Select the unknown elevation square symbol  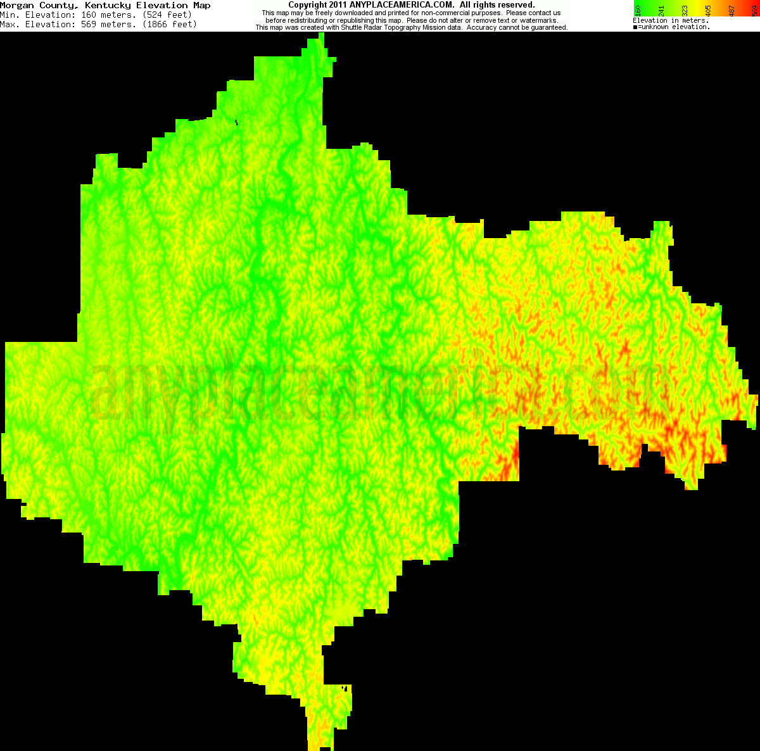(x=635, y=27)
